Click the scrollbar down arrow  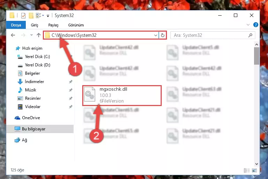pos(256,164)
